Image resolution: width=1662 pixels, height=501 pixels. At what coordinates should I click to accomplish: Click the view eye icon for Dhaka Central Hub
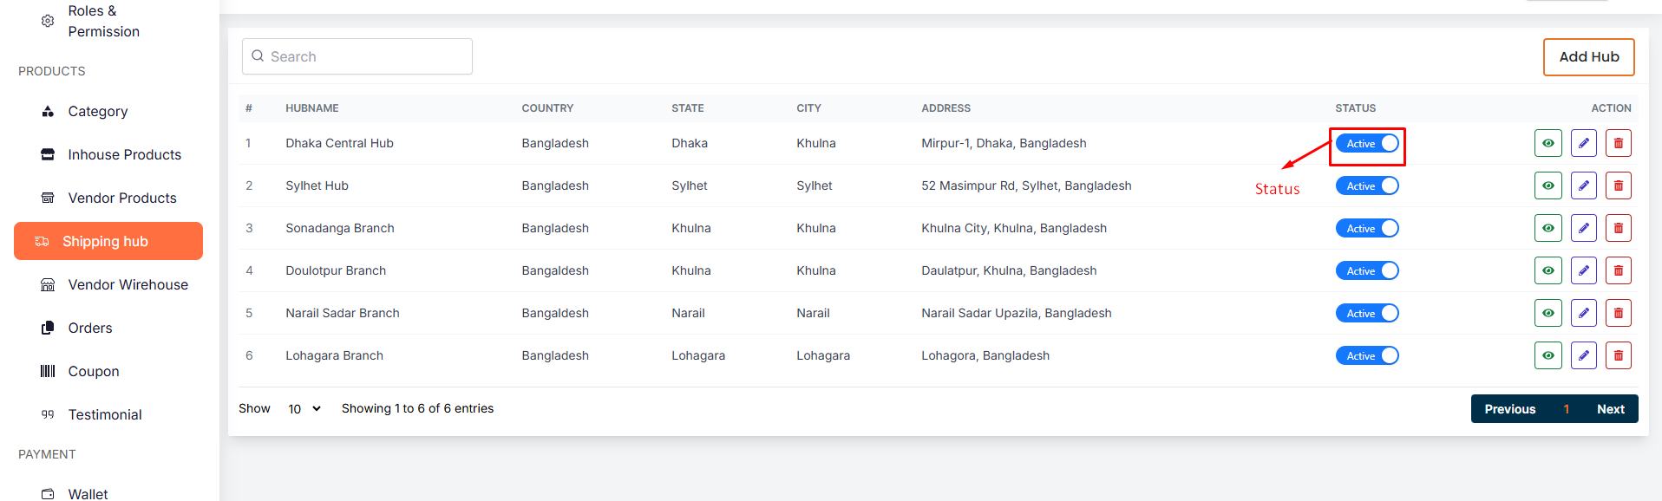1547,143
